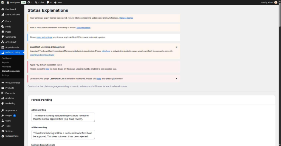Click the Live status badge
This screenshot has width=281, height=146.
24,2
